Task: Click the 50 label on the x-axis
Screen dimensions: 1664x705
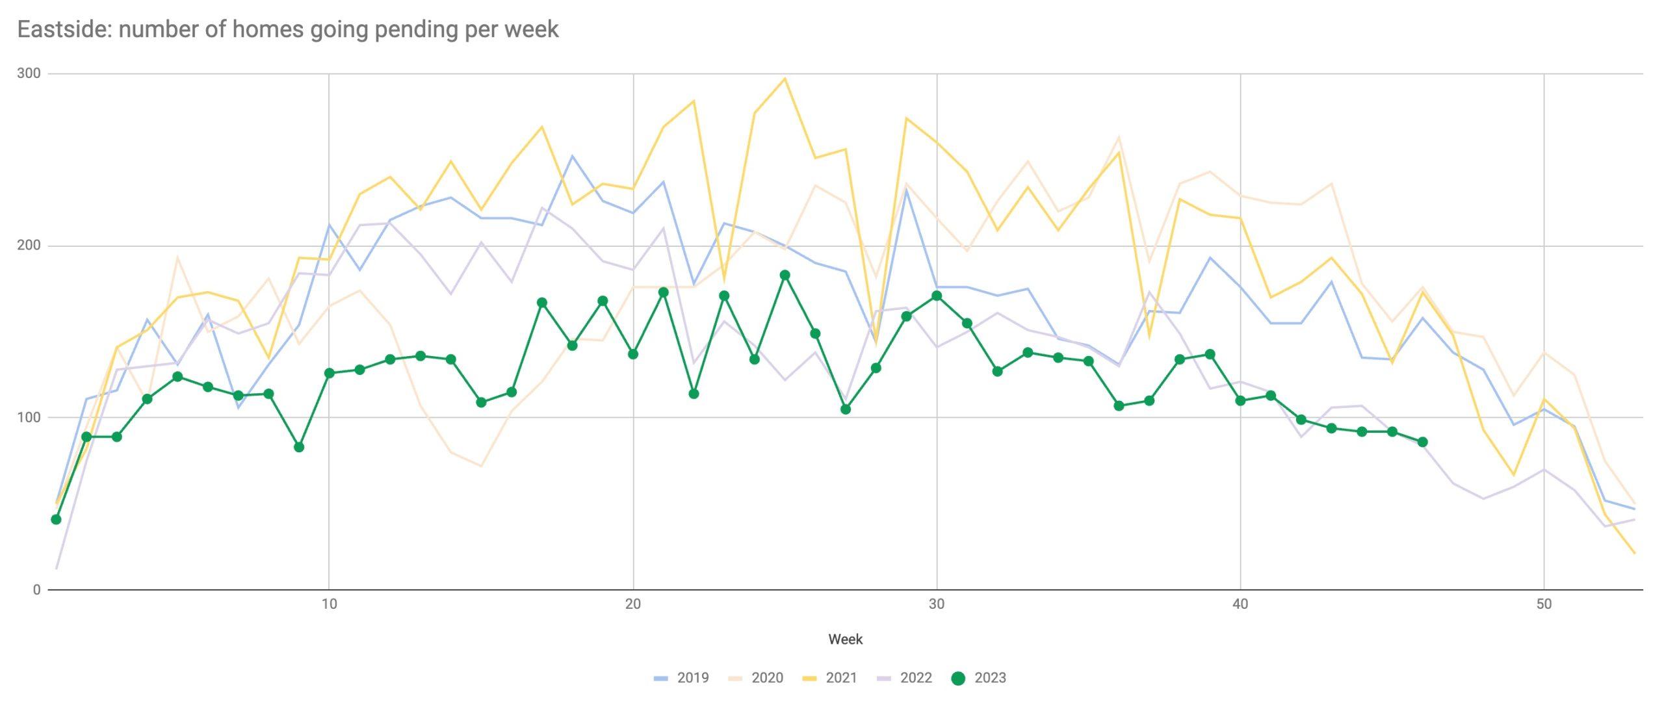Action: pos(1544,604)
